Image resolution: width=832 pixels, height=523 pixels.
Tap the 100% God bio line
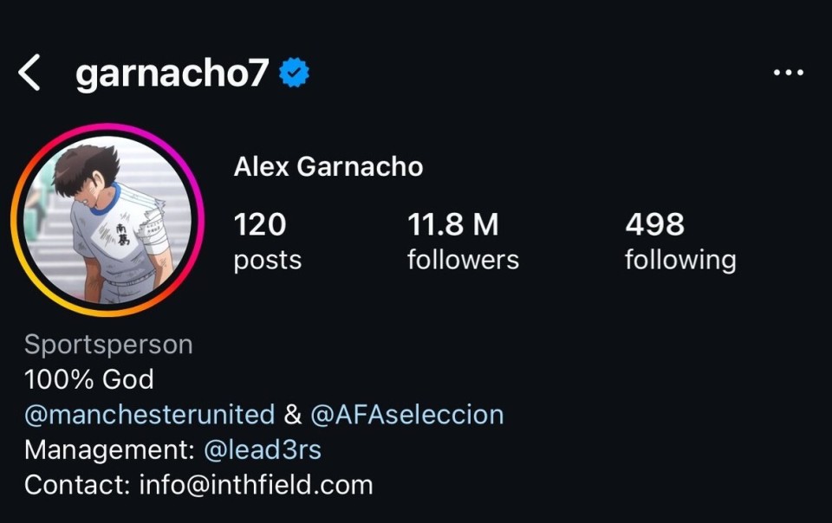pyautogui.click(x=89, y=379)
